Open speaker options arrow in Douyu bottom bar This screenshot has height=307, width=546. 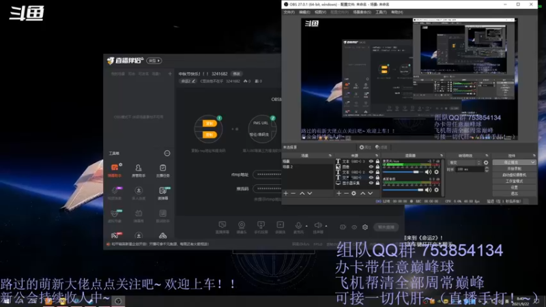click(326, 226)
